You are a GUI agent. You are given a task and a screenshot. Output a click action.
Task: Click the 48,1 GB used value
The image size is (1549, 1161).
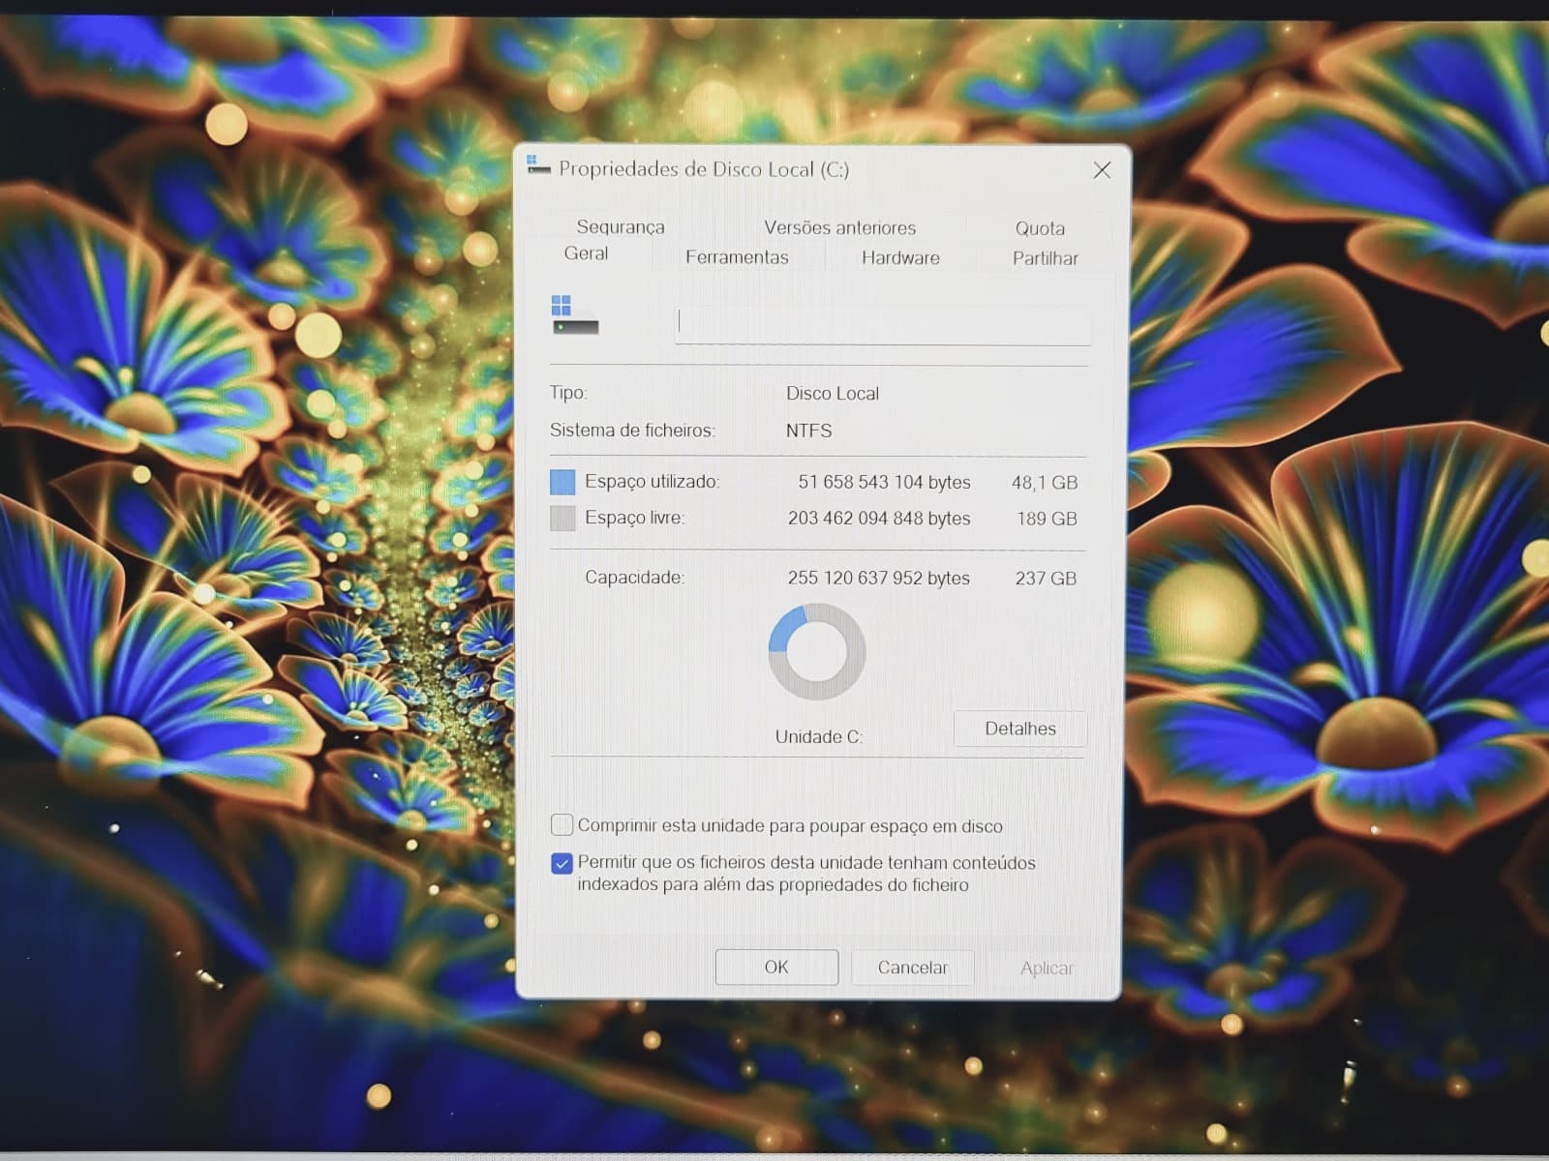[x=1045, y=482]
